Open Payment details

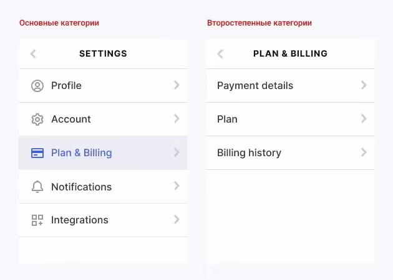pos(255,86)
